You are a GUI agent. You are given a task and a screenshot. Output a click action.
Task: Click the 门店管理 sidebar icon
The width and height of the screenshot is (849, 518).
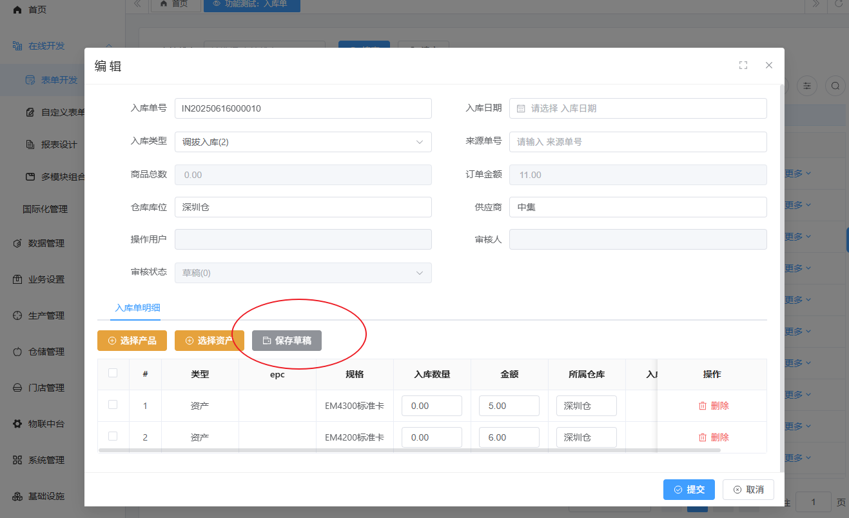coord(17,388)
